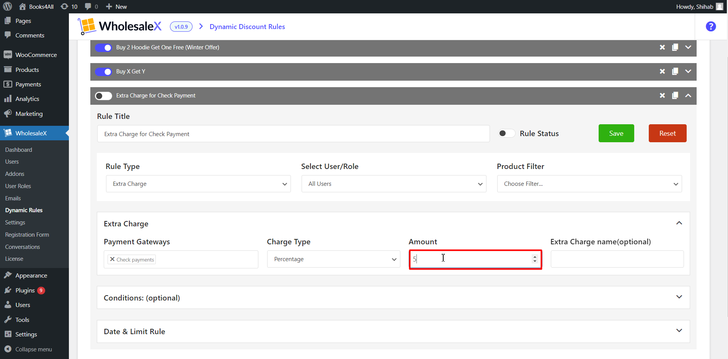The width and height of the screenshot is (728, 359).
Task: Open the Howdy, Shihab account menu
Action: 699,6
